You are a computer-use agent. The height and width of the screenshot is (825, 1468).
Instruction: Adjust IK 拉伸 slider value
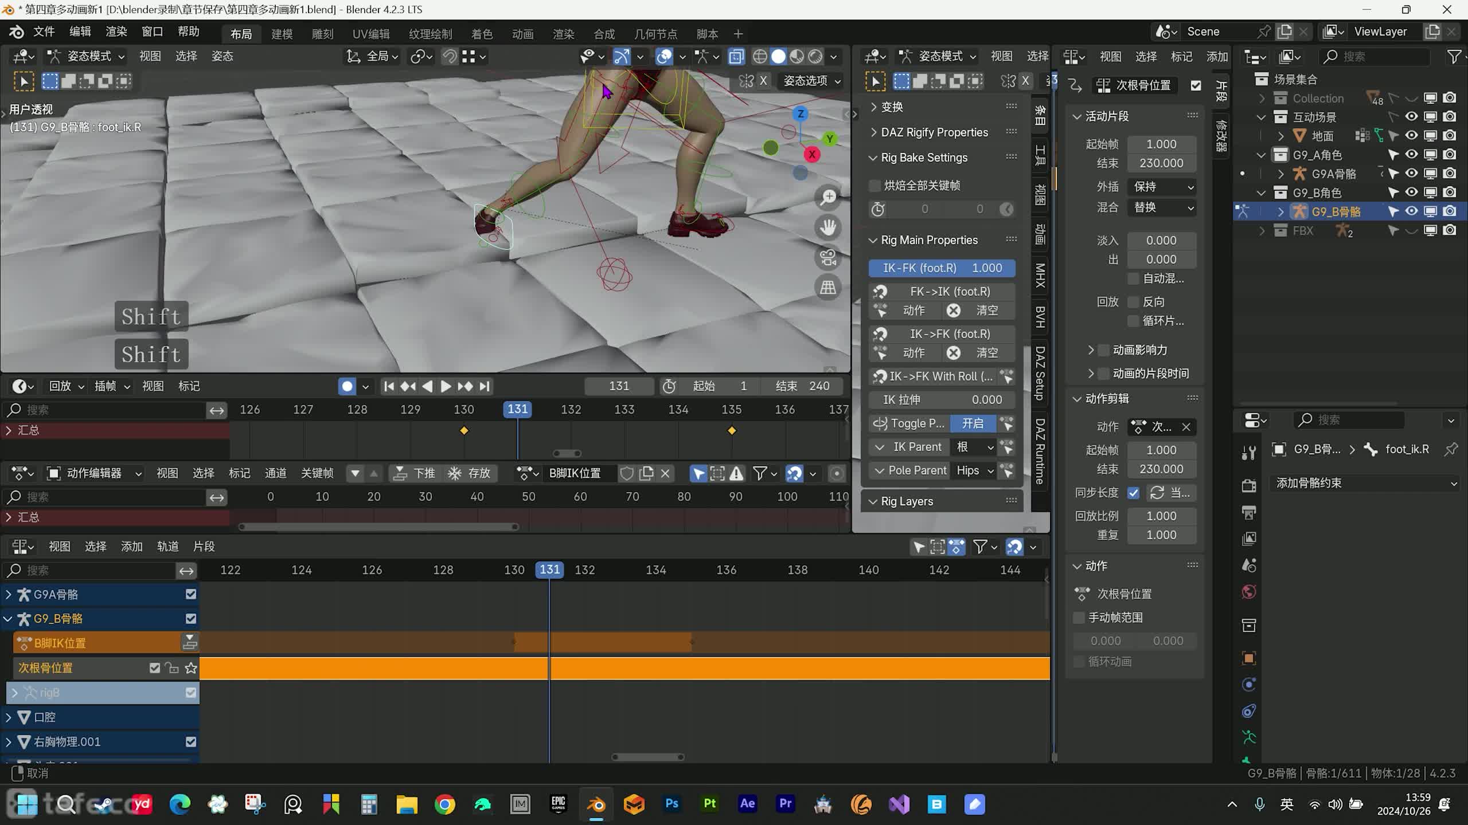[x=942, y=400]
